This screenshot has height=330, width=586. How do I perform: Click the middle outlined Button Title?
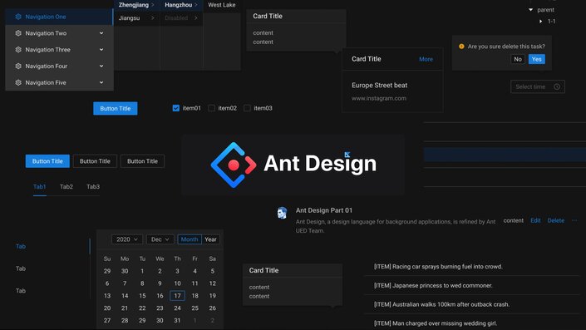pyautogui.click(x=95, y=161)
